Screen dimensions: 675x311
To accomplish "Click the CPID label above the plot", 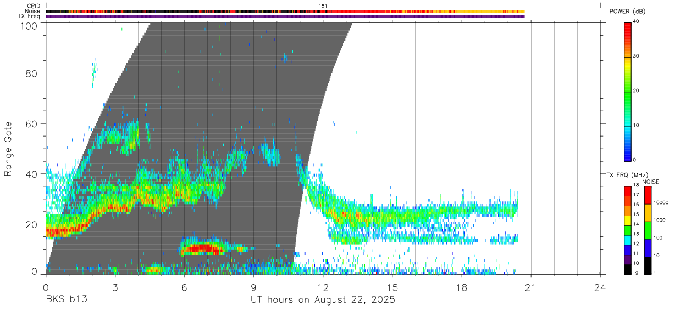I will [x=34, y=6].
